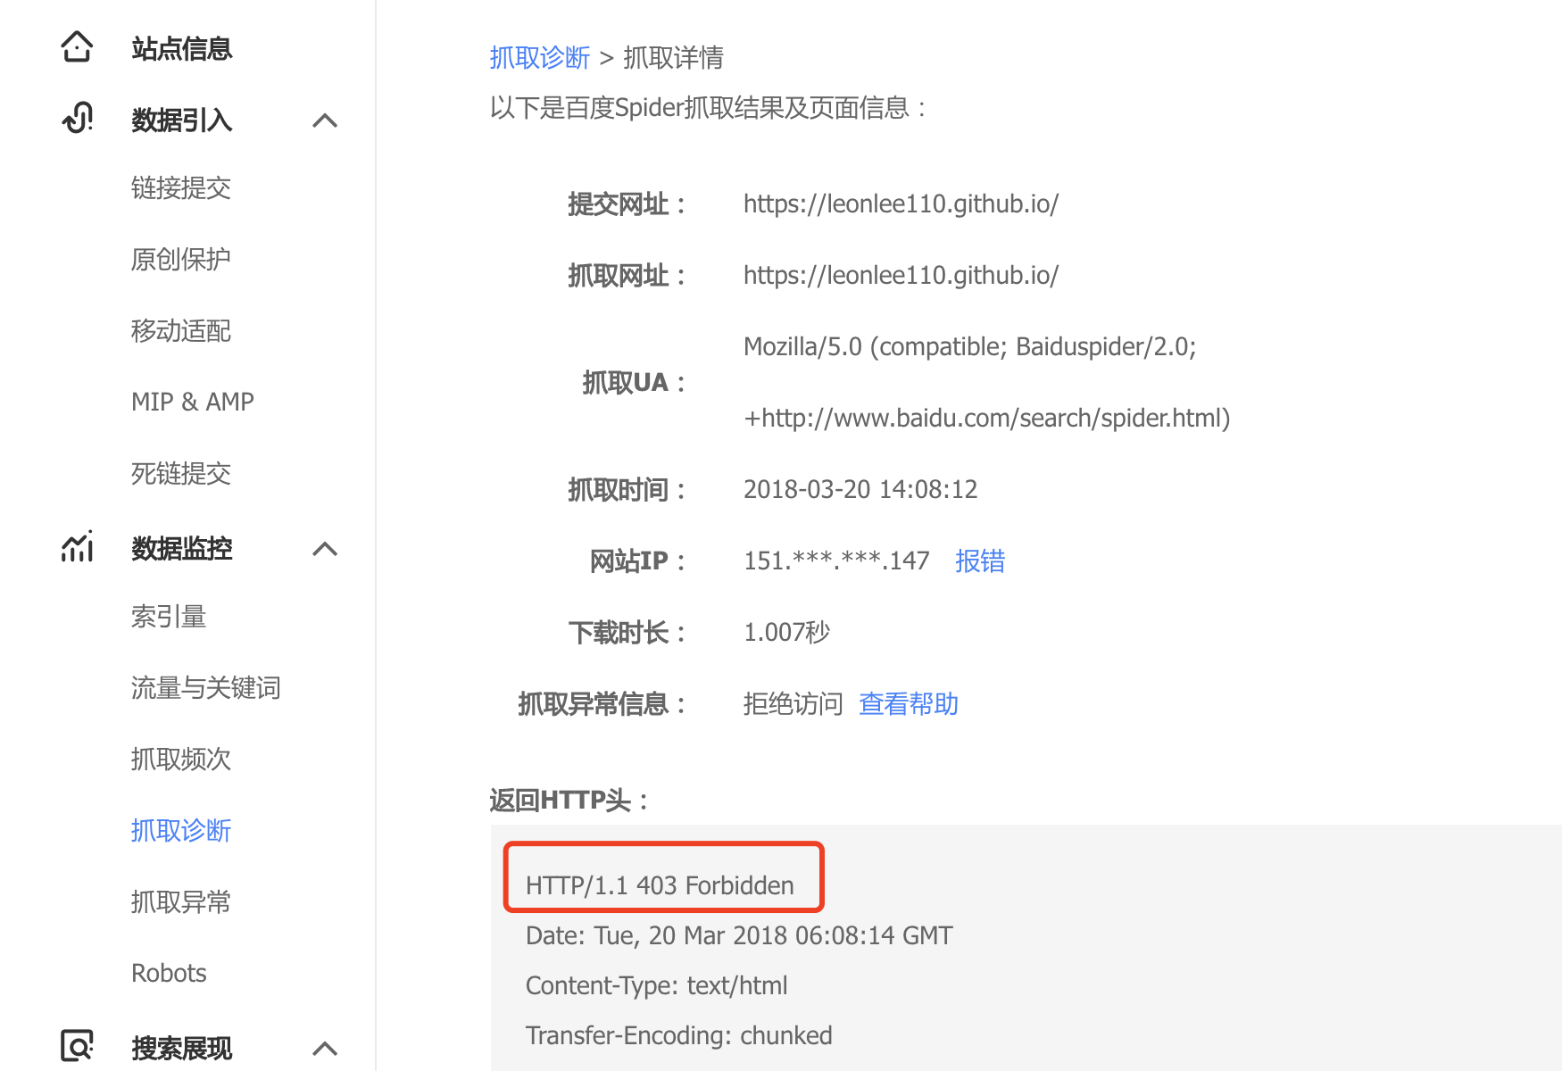Click the HTTP/1.1 403 Forbidden line
The image size is (1562, 1071).
660,885
